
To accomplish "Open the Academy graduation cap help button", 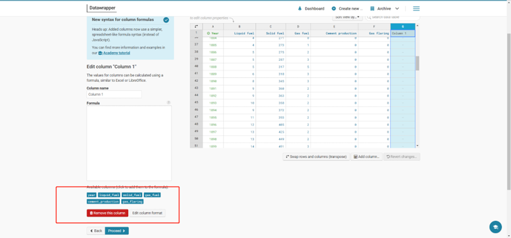I will 496,227.
